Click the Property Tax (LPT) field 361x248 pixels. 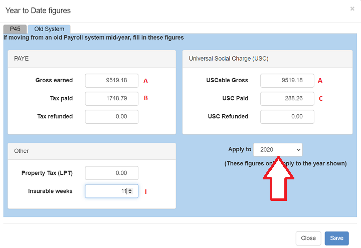tap(111, 173)
